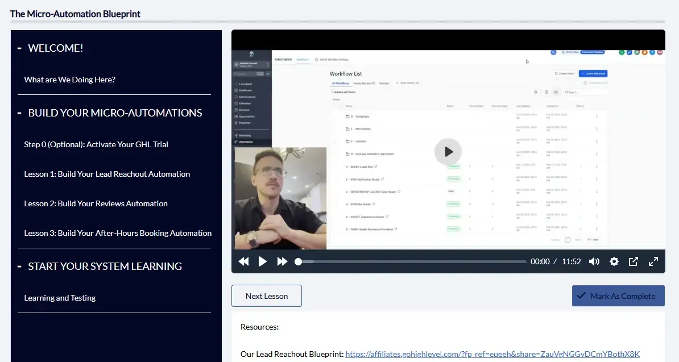Open video settings gear icon
The image size is (679, 362).
pos(614,261)
